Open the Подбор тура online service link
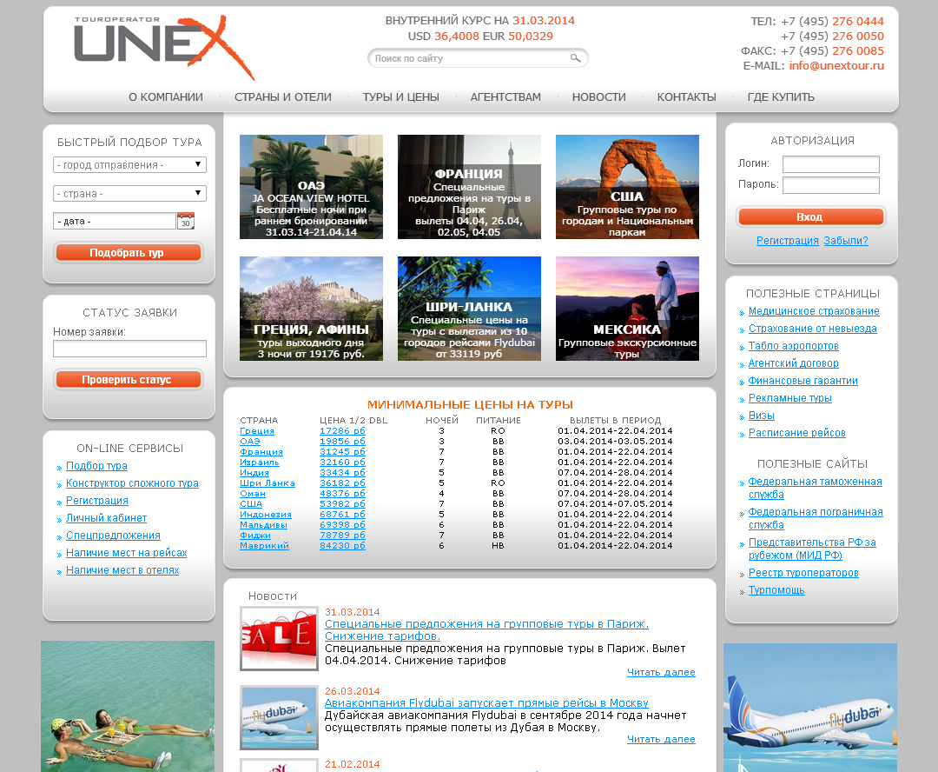The image size is (938, 772). point(96,465)
